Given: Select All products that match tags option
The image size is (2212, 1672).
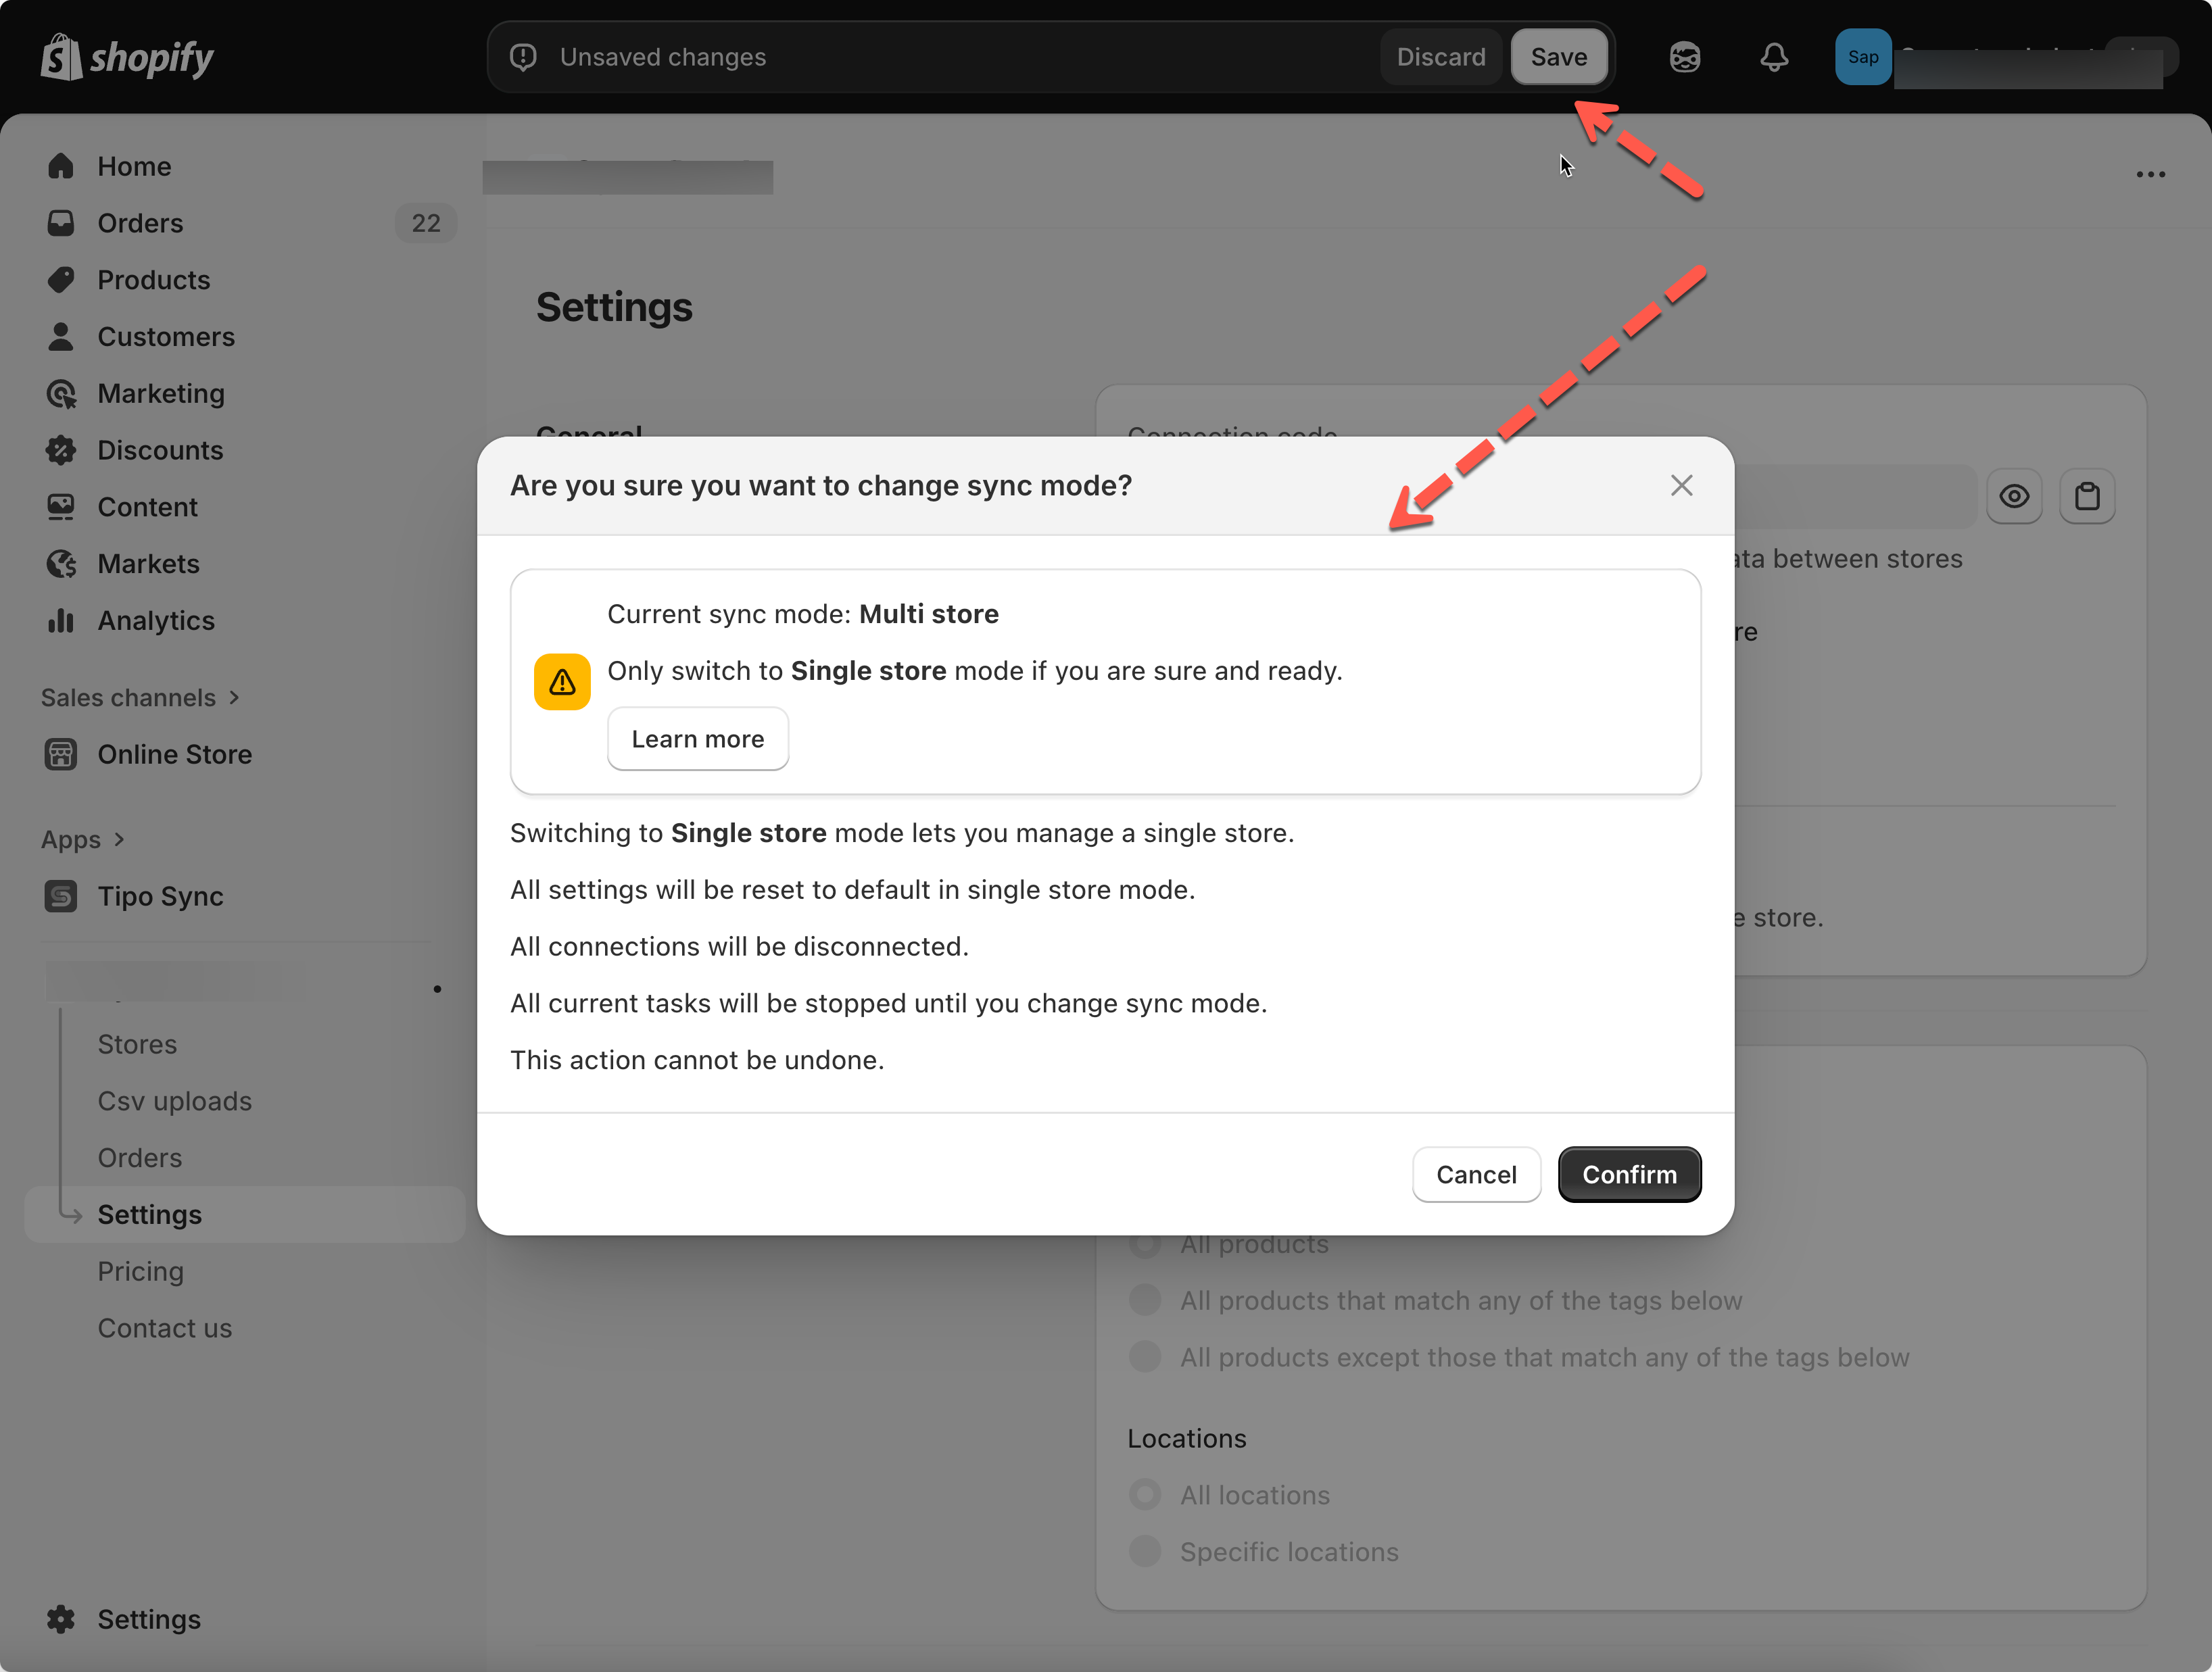Looking at the screenshot, I should pyautogui.click(x=1145, y=1300).
